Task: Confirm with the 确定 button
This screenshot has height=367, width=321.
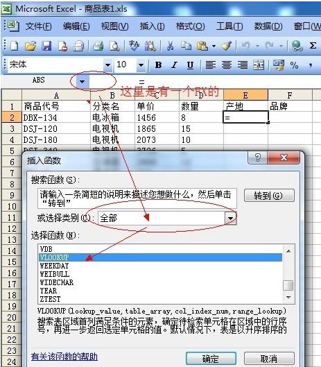Action: (x=211, y=359)
